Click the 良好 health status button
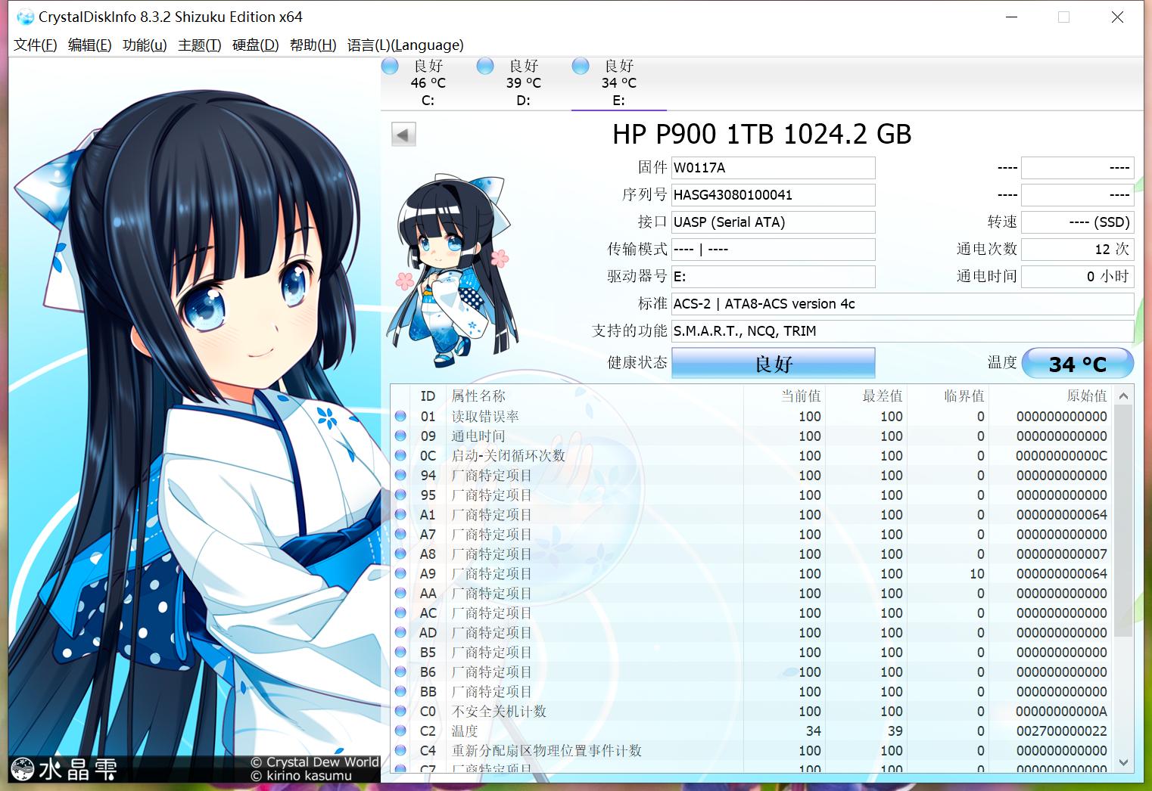 click(x=772, y=363)
